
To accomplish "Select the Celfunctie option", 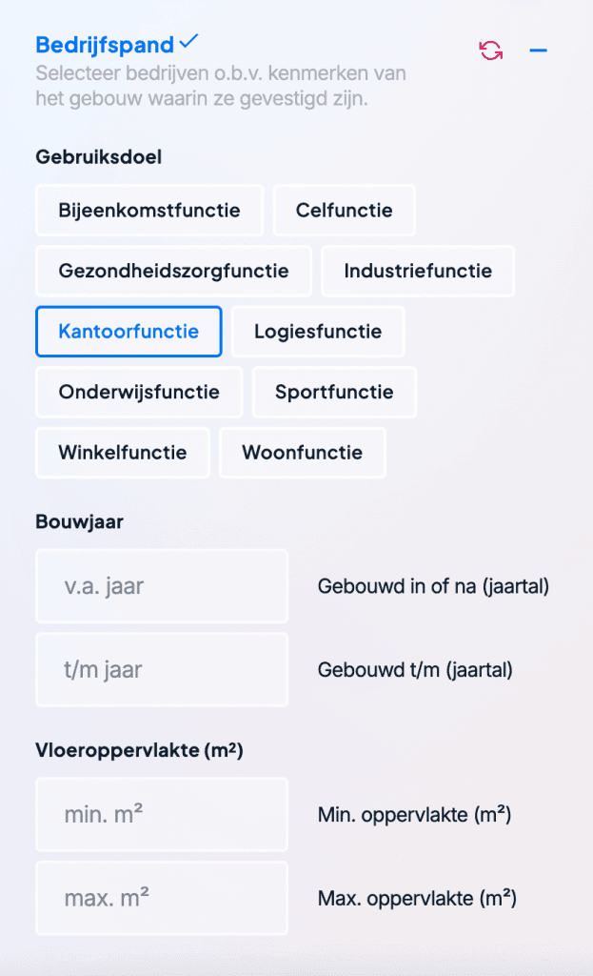I will click(x=344, y=211).
